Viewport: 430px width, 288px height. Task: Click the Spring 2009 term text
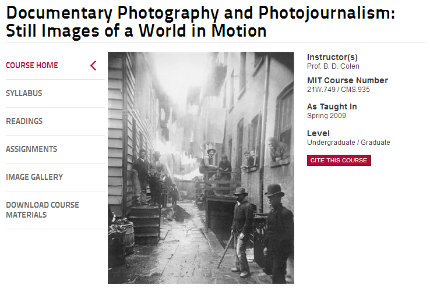tap(326, 116)
